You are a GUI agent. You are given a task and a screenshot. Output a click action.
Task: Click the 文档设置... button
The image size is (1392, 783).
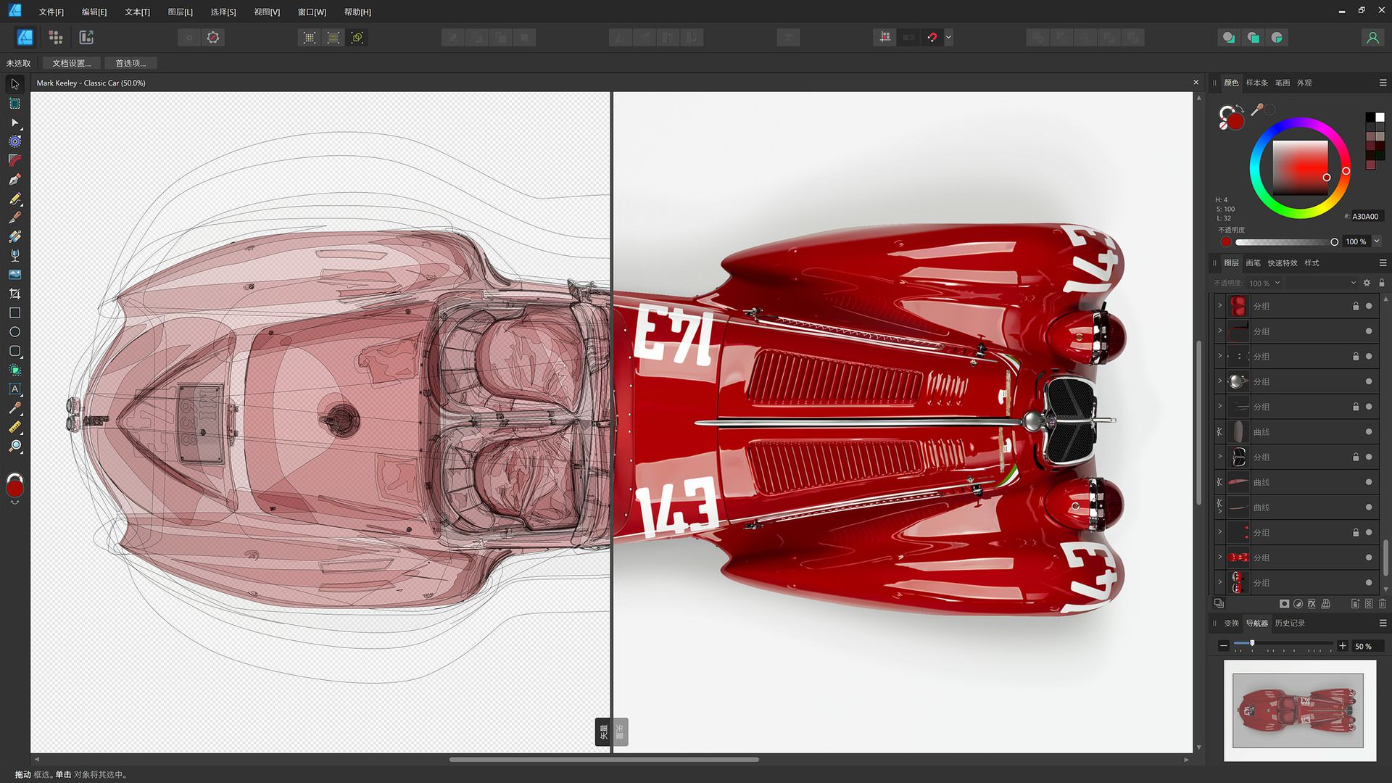coord(71,63)
